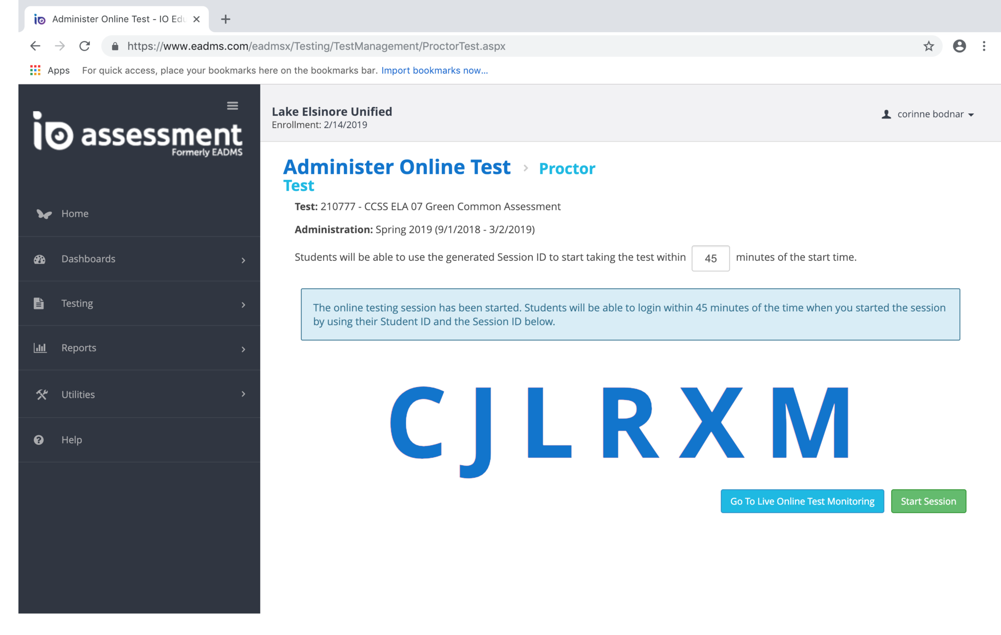
Task: Click the Help question mark icon
Action: (39, 440)
